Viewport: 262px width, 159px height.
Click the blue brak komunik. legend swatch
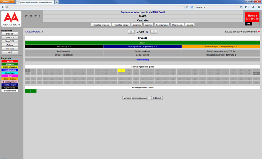[x=10, y=70]
